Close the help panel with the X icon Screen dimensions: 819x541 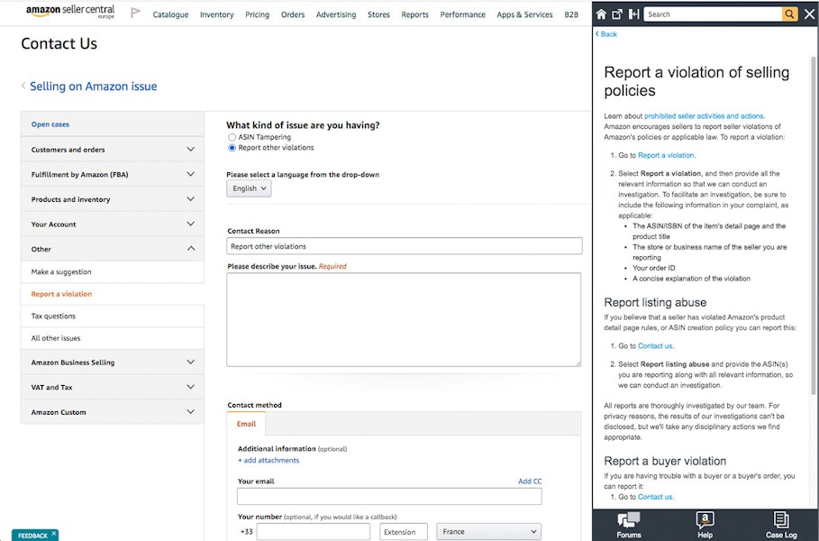[x=809, y=14]
